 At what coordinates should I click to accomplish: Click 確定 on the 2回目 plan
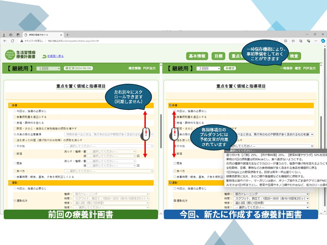pyautogui.click(x=298, y=68)
